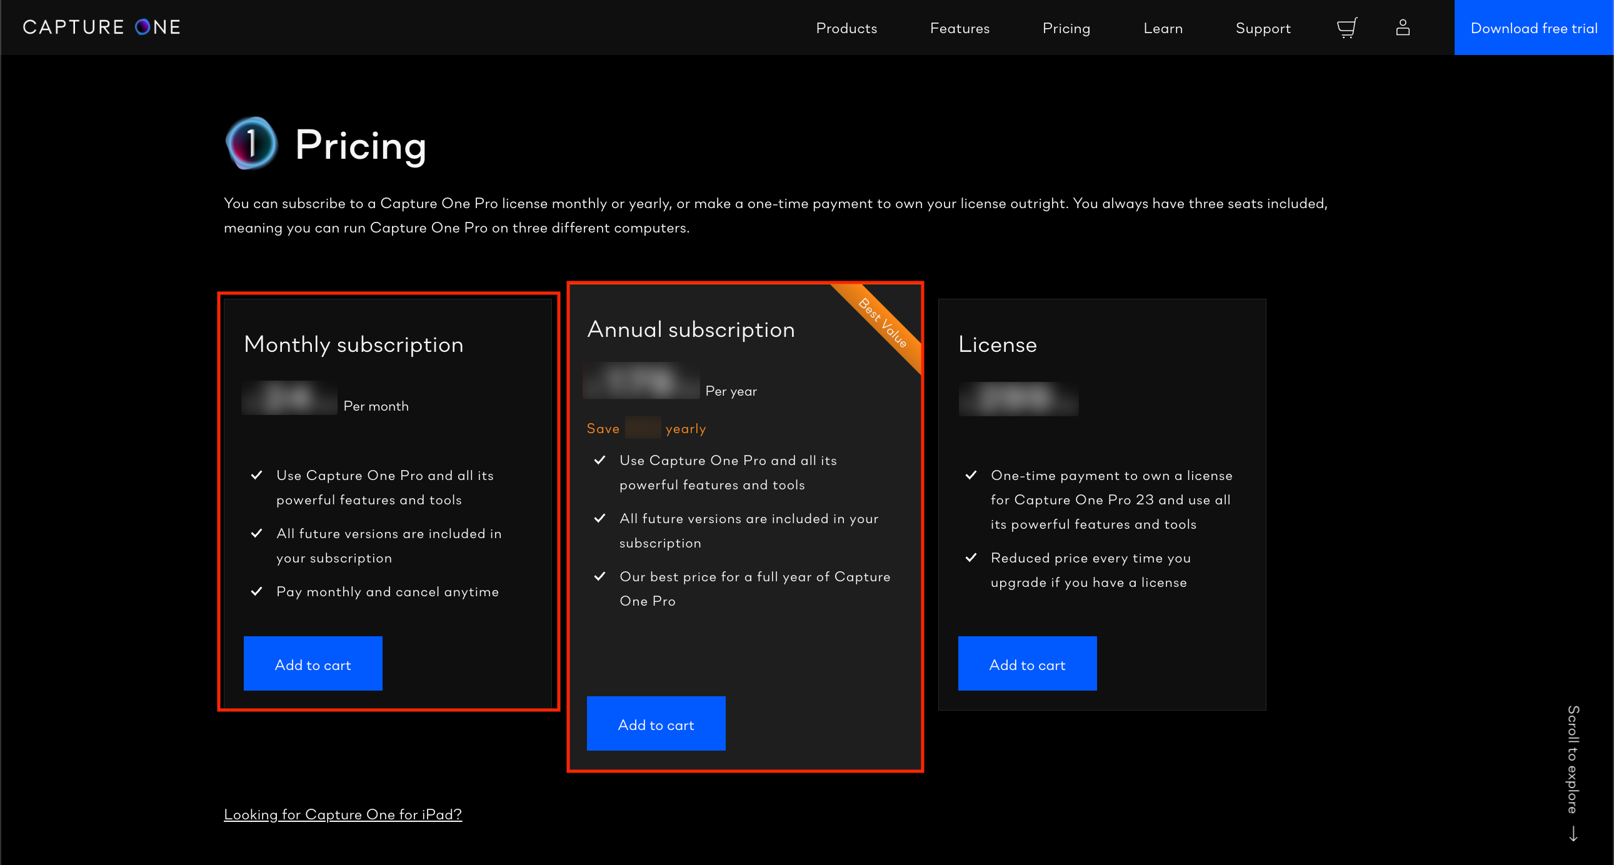Click the 'Save yearly' orange text
The height and width of the screenshot is (865, 1614).
[x=646, y=428]
